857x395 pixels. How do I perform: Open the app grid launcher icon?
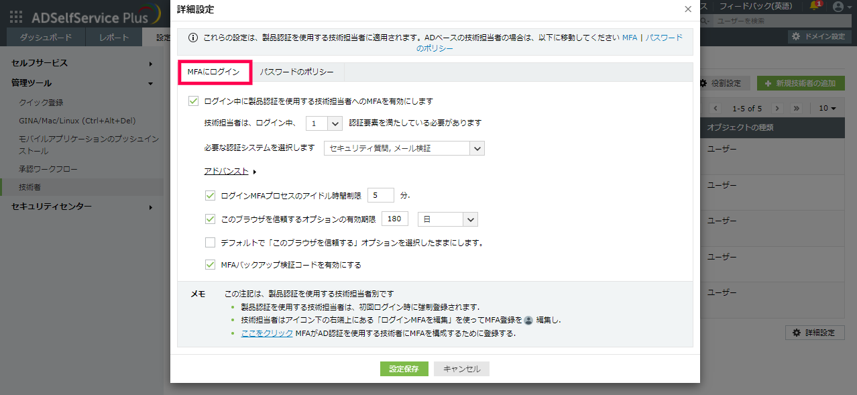tap(15, 16)
